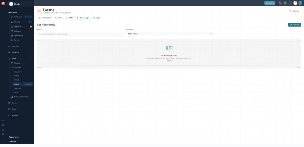Expand the Analyze section chevron
Viewport: 304px width, 147px height.
(31, 115)
